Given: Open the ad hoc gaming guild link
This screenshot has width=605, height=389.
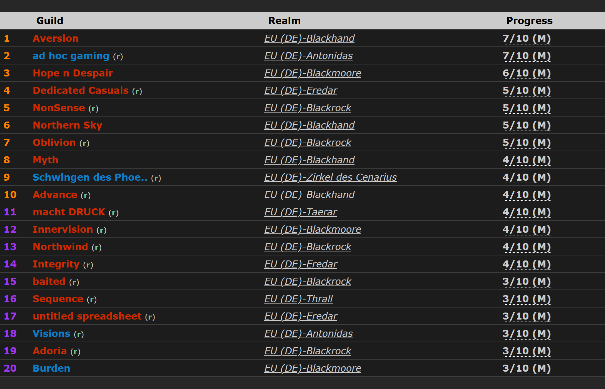Looking at the screenshot, I should point(71,56).
